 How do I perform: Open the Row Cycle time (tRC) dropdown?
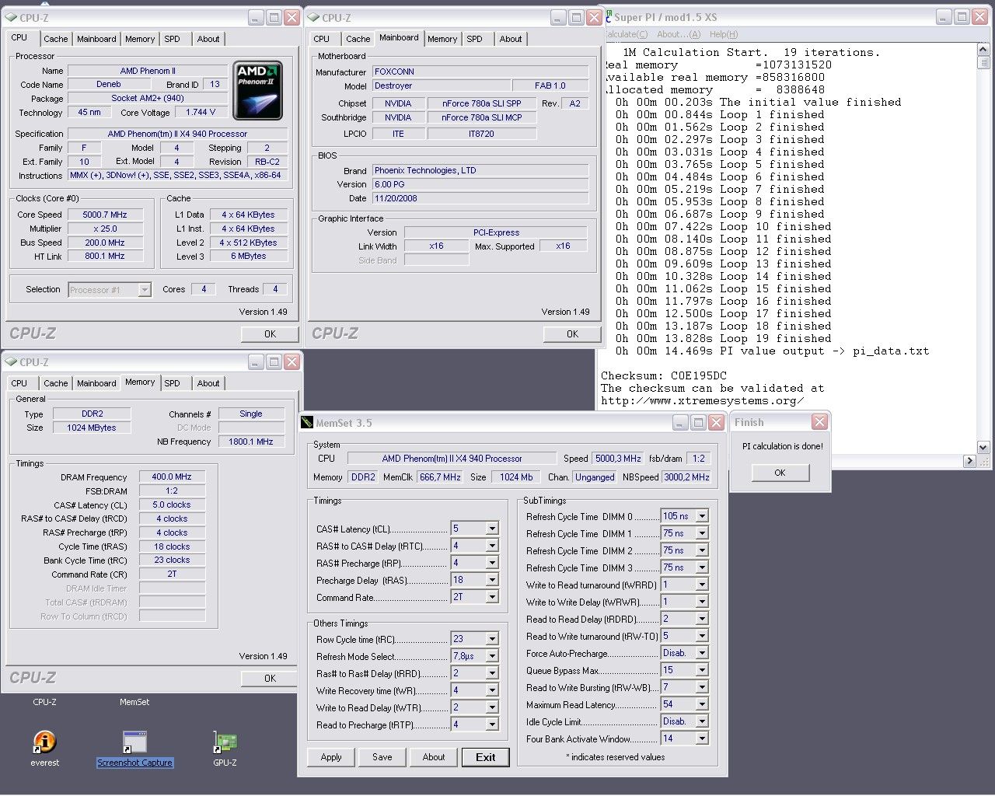[x=491, y=639]
